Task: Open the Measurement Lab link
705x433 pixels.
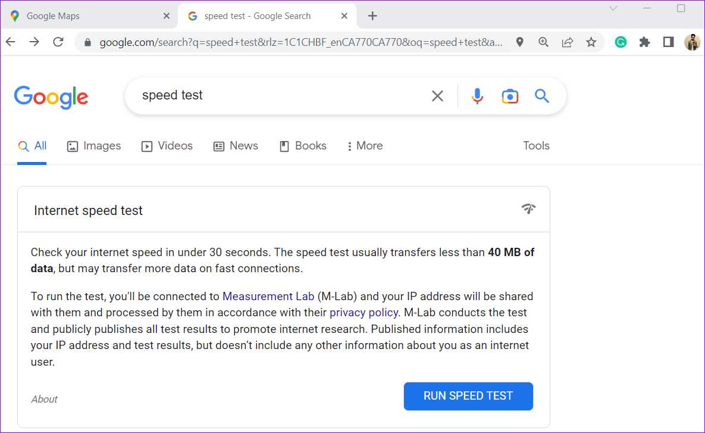Action: [268, 296]
